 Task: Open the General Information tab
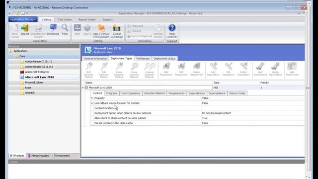95,59
